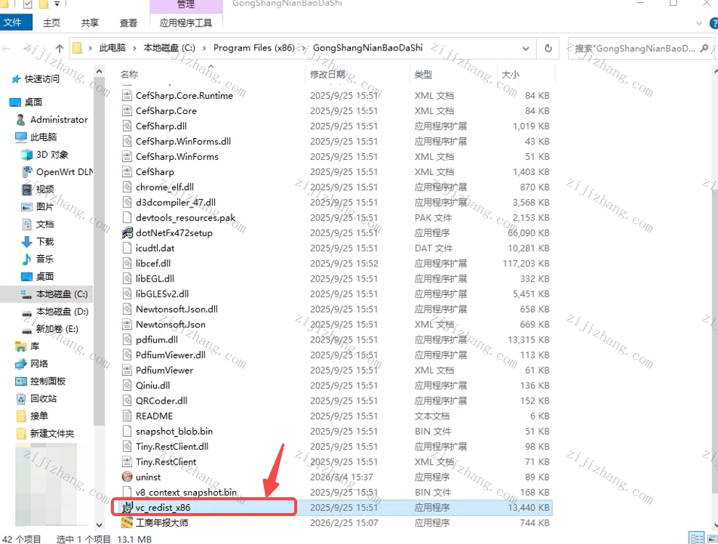The image size is (718, 544).
Task: Select the vc_redist_x86 installer file
Action: pos(163,508)
